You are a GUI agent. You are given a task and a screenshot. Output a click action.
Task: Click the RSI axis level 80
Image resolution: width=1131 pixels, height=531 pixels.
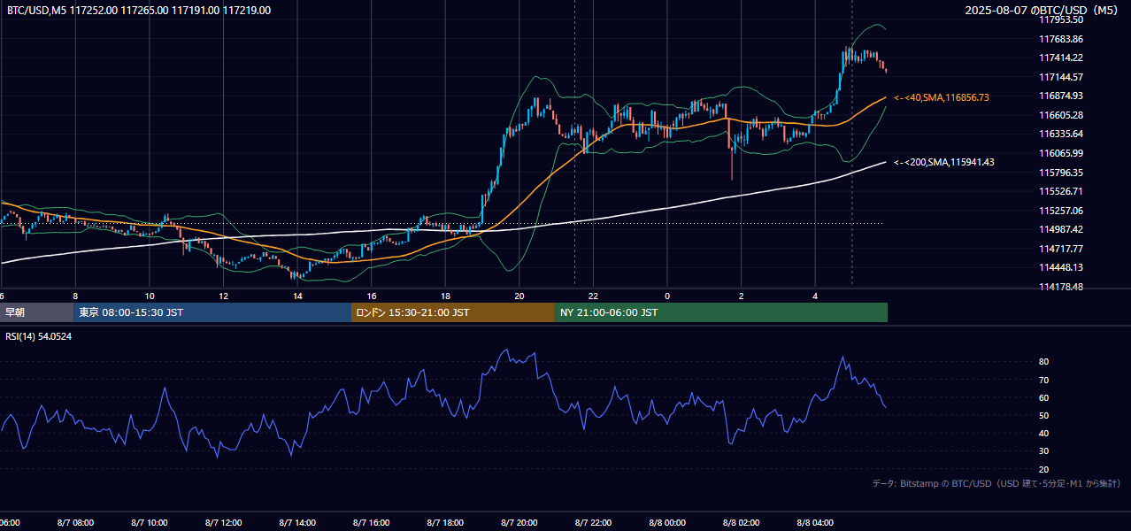click(x=1043, y=362)
